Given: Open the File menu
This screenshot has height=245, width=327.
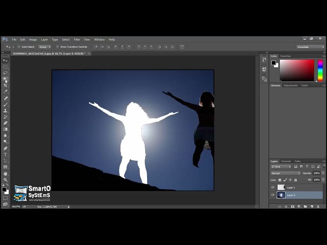Looking at the screenshot, I should click(x=14, y=39).
